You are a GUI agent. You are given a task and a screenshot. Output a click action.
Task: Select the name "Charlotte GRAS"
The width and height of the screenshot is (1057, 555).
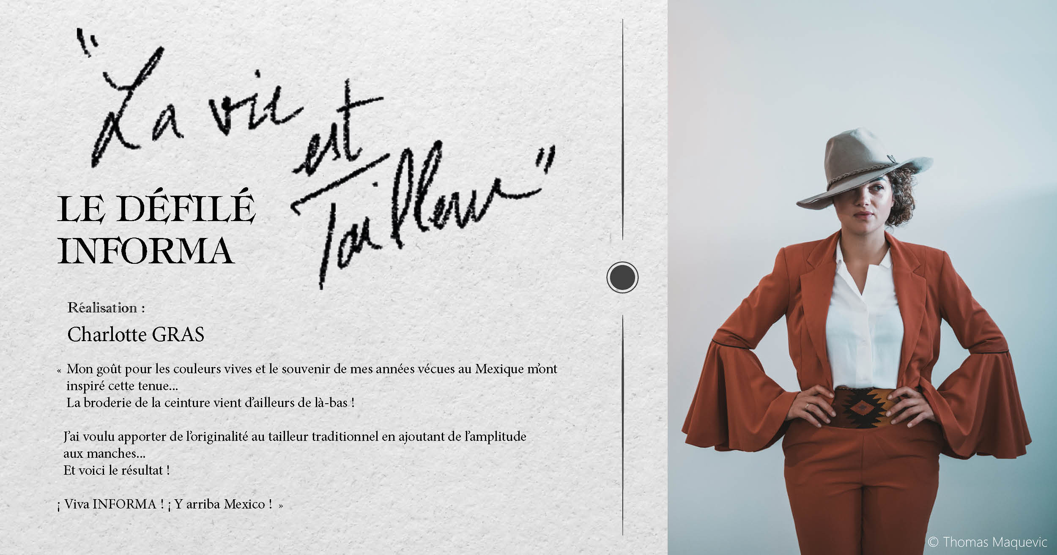click(136, 334)
